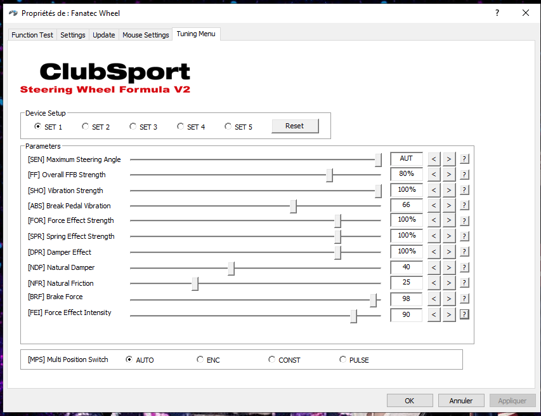Select the Tuning Menu tab
This screenshot has height=416, width=541.
click(x=196, y=34)
